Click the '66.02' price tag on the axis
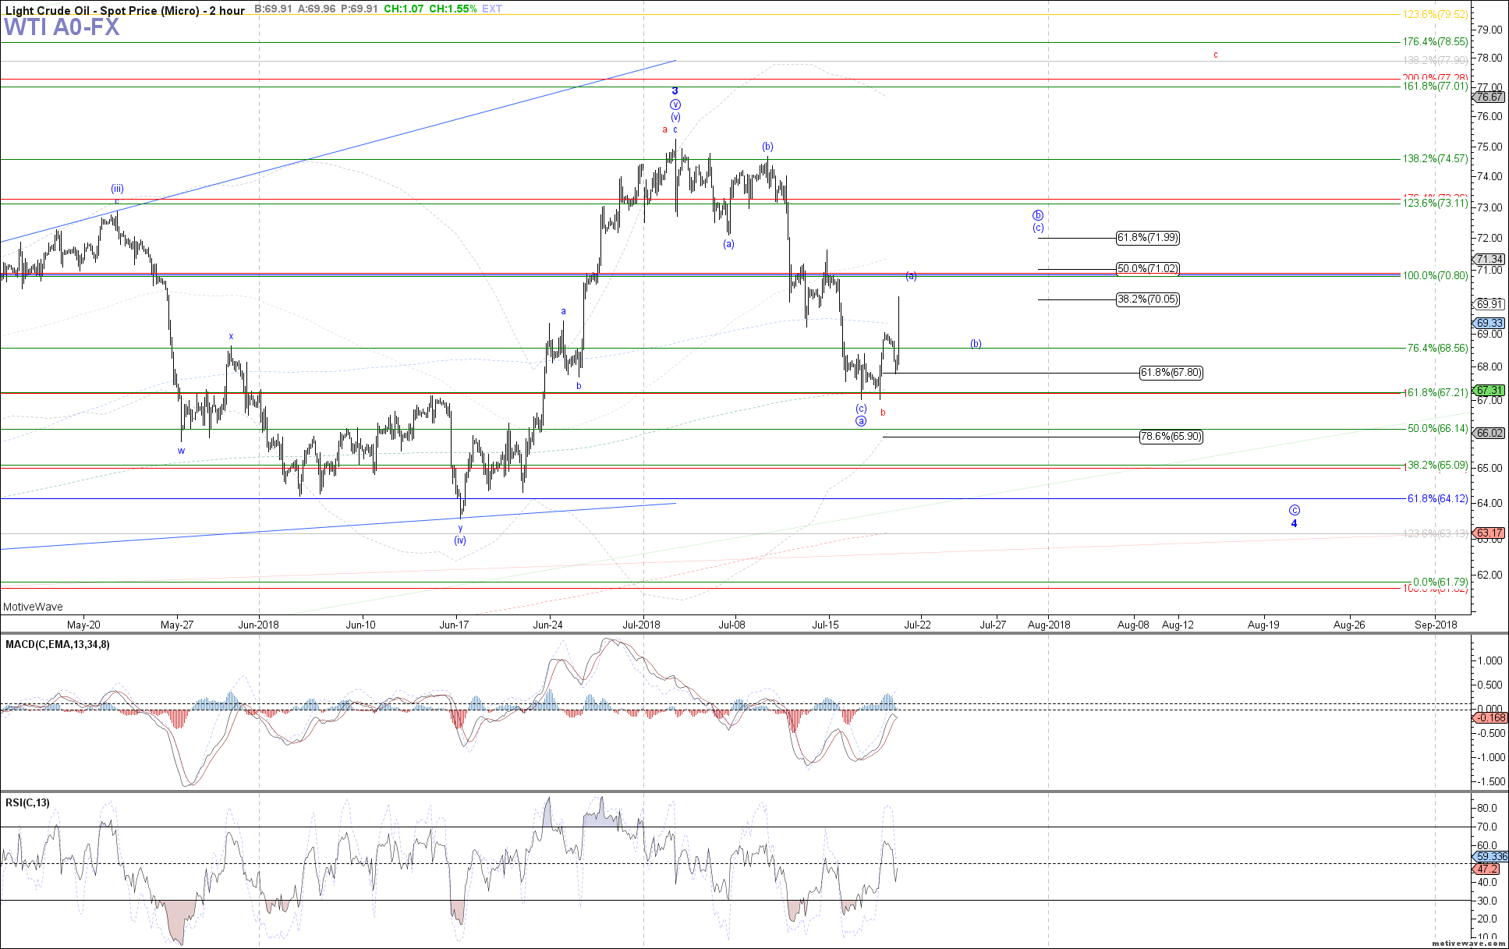1509x949 pixels. [x=1490, y=433]
